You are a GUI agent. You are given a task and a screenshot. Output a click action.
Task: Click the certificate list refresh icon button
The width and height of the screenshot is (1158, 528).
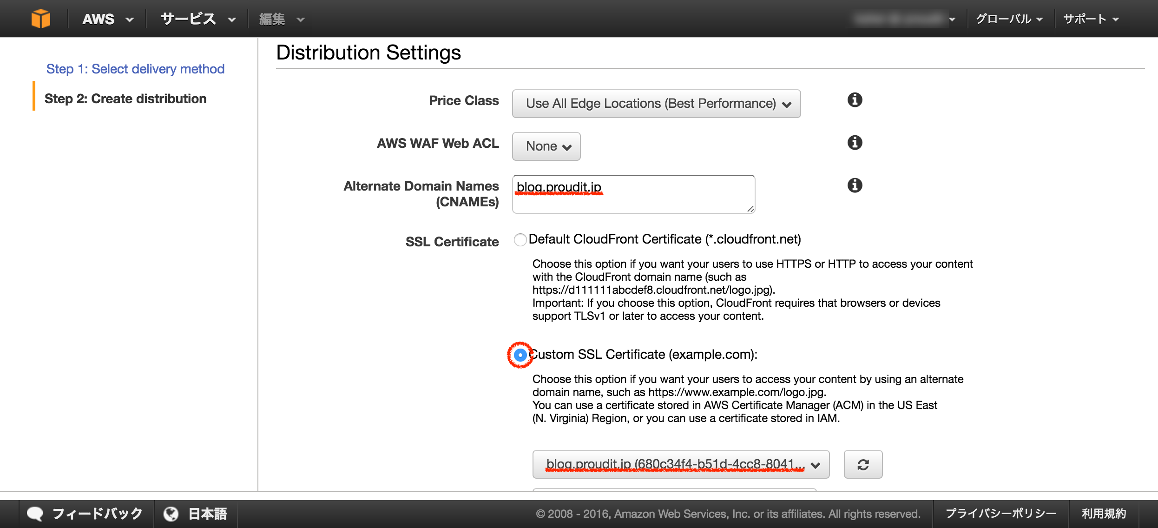point(863,464)
